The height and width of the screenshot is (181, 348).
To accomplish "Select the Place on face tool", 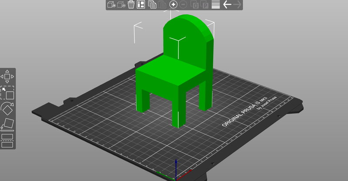I will pyautogui.click(x=7, y=125).
